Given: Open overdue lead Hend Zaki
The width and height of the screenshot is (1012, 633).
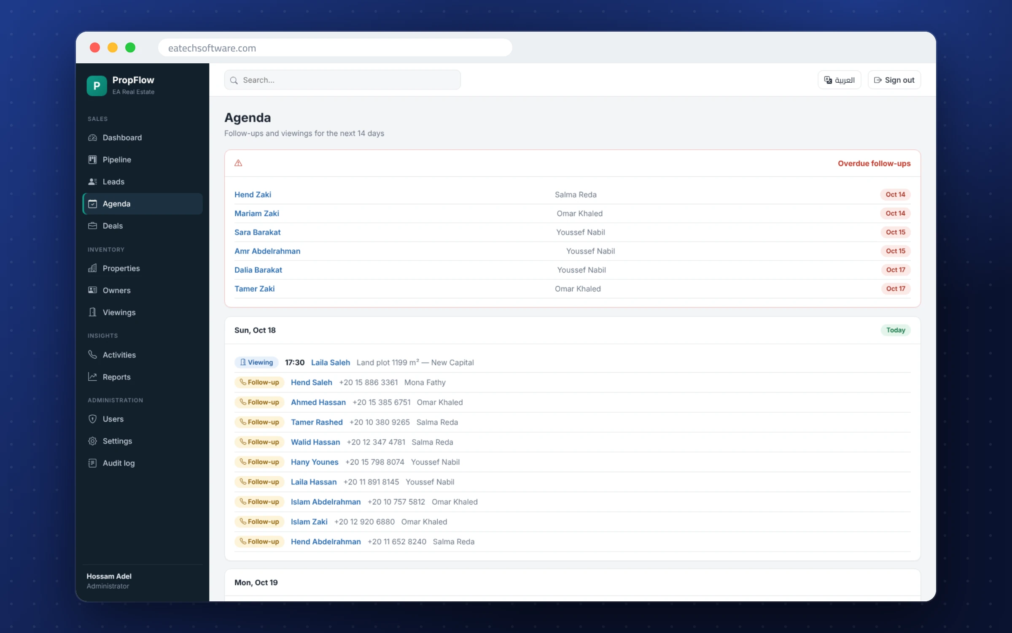Looking at the screenshot, I should [x=253, y=195].
